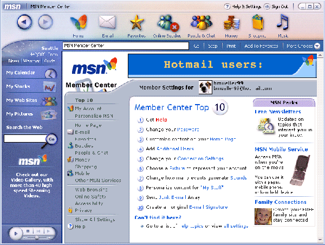Select Buddies in left menu

click(x=84, y=146)
